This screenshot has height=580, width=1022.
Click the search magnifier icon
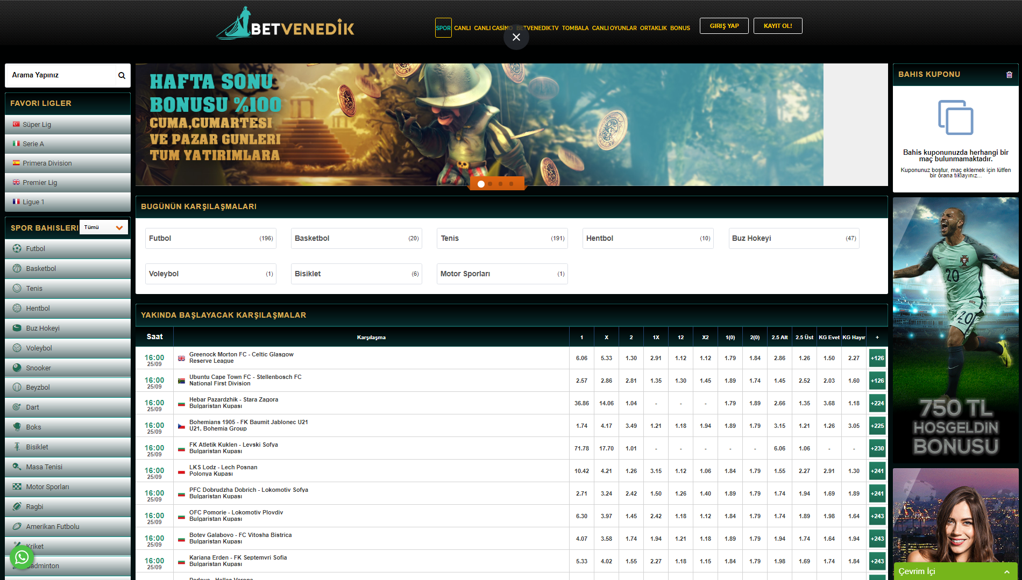122,76
